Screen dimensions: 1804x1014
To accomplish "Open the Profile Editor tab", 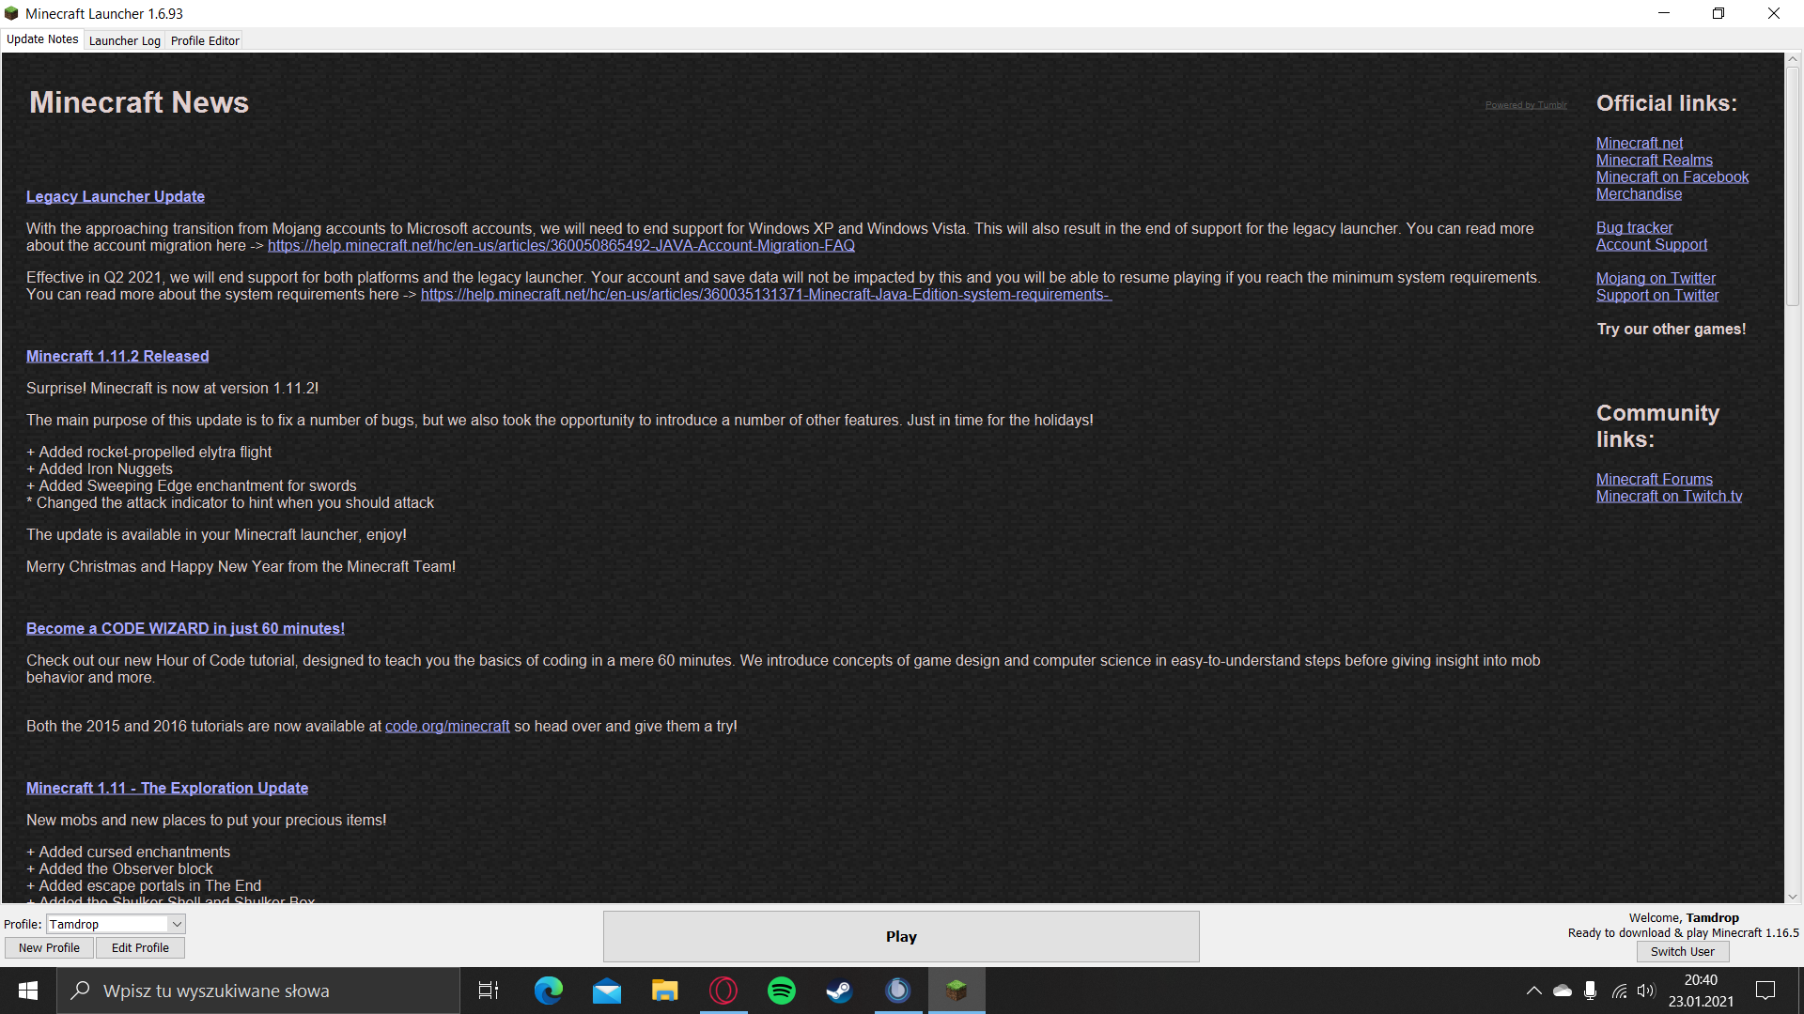I will tap(205, 40).
